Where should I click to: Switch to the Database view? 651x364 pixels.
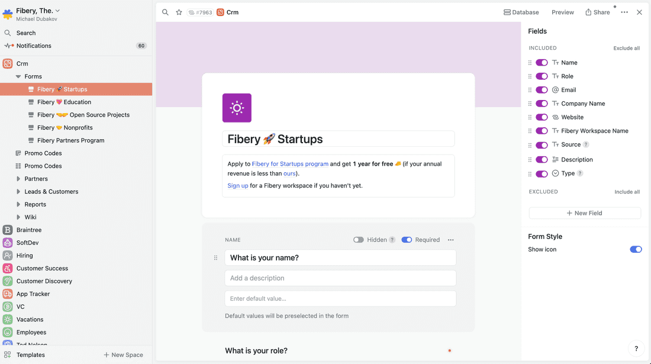coord(521,12)
